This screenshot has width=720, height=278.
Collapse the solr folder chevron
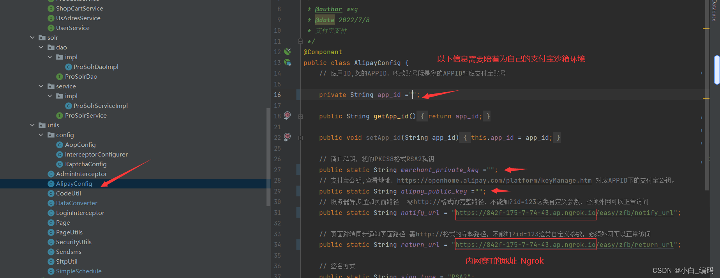coord(32,38)
